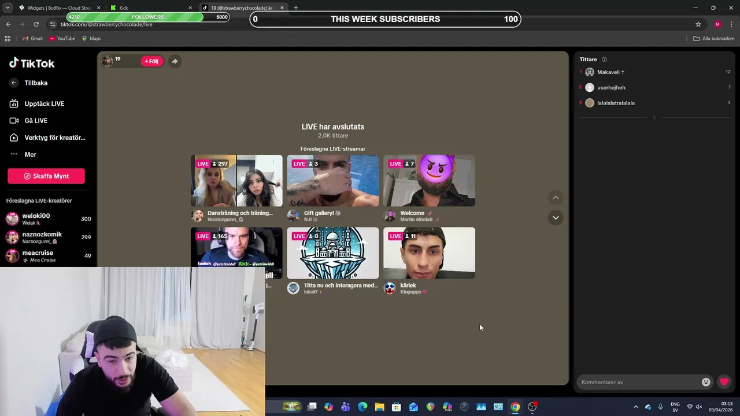Open the Dansträning och träning live thumbnail
Screen dimensions: 740x416
[x=236, y=180]
